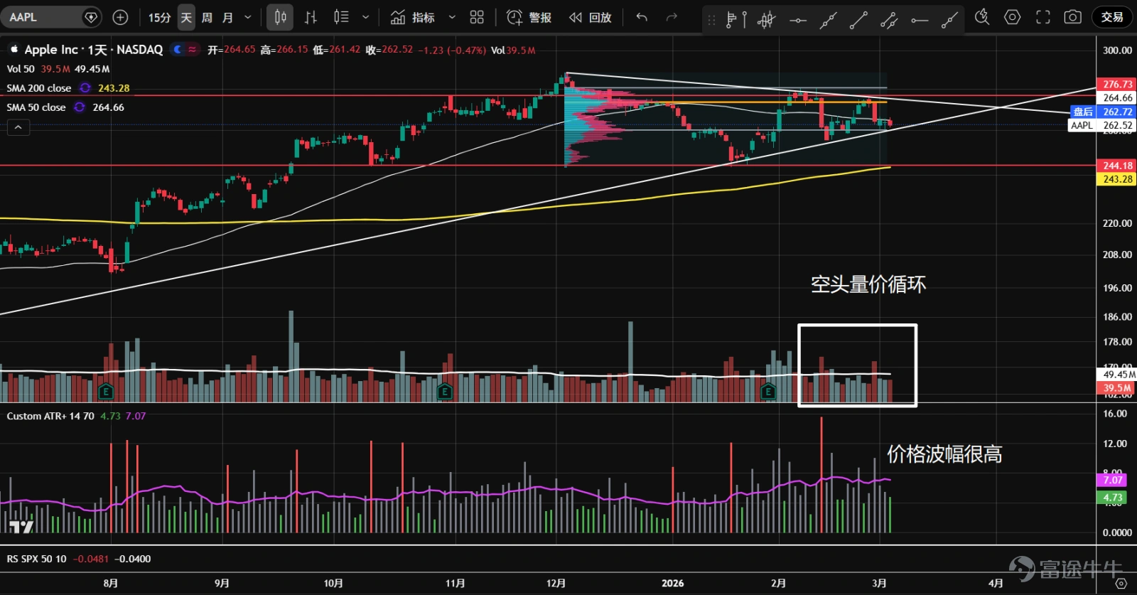
Task: Select the extended line tool
Action: pos(828,20)
